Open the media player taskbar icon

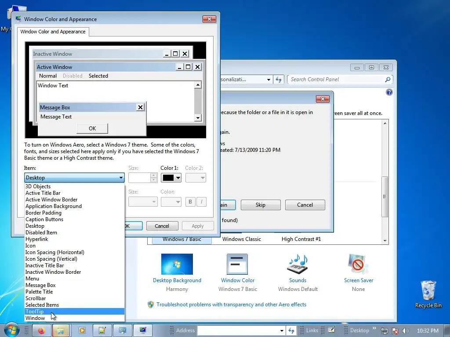click(82, 331)
